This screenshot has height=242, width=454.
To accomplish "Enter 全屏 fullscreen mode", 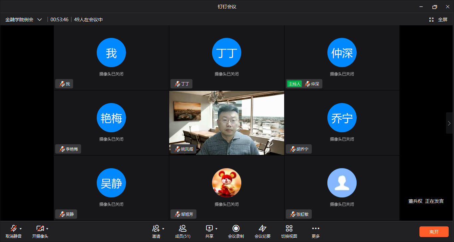I will (x=439, y=20).
